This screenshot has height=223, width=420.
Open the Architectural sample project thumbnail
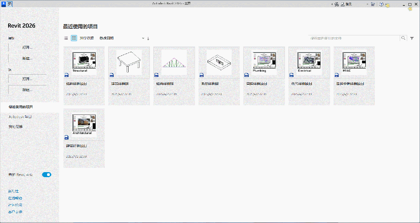[x=84, y=124]
